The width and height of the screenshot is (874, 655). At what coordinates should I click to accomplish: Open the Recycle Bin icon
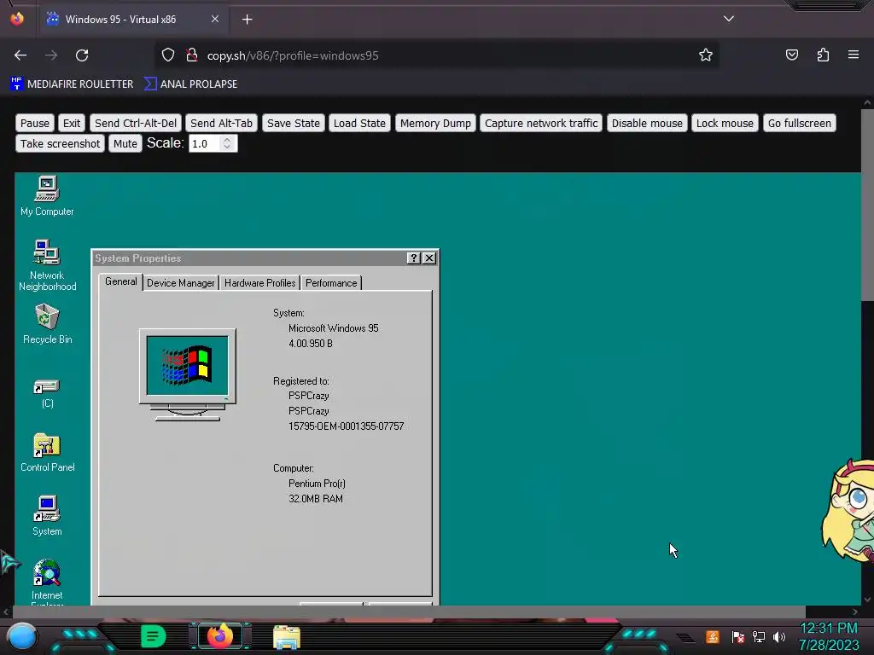[x=47, y=323]
